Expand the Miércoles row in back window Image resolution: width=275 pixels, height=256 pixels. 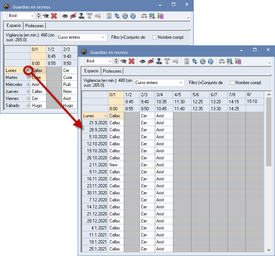pyautogui.click(x=28, y=84)
